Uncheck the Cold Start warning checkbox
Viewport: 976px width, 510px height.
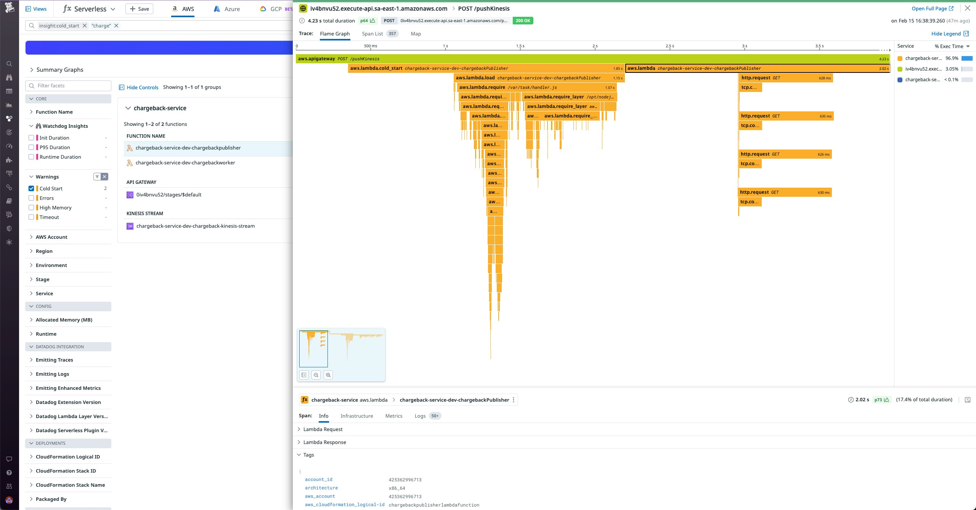(31, 188)
